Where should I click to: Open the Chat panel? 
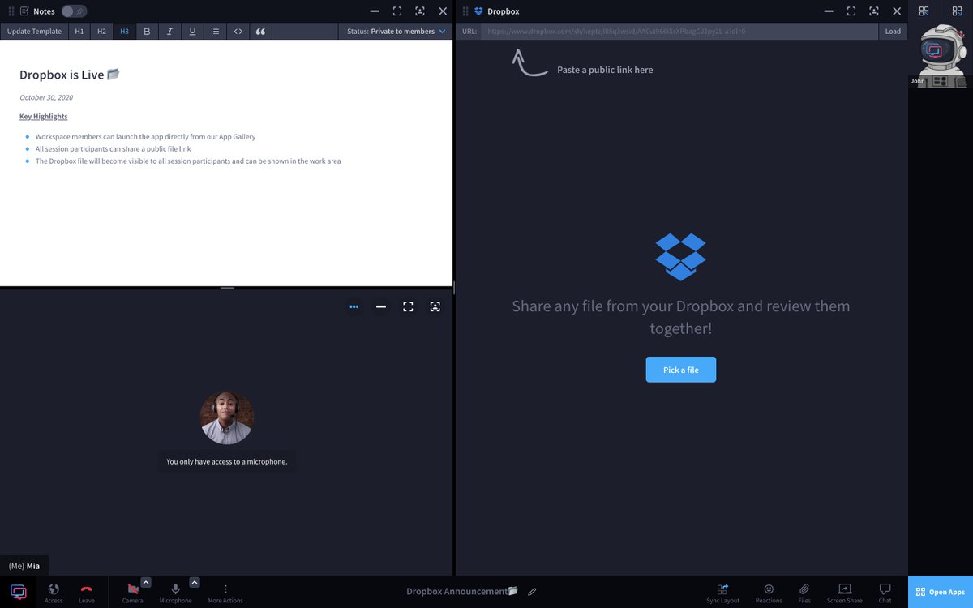click(885, 593)
